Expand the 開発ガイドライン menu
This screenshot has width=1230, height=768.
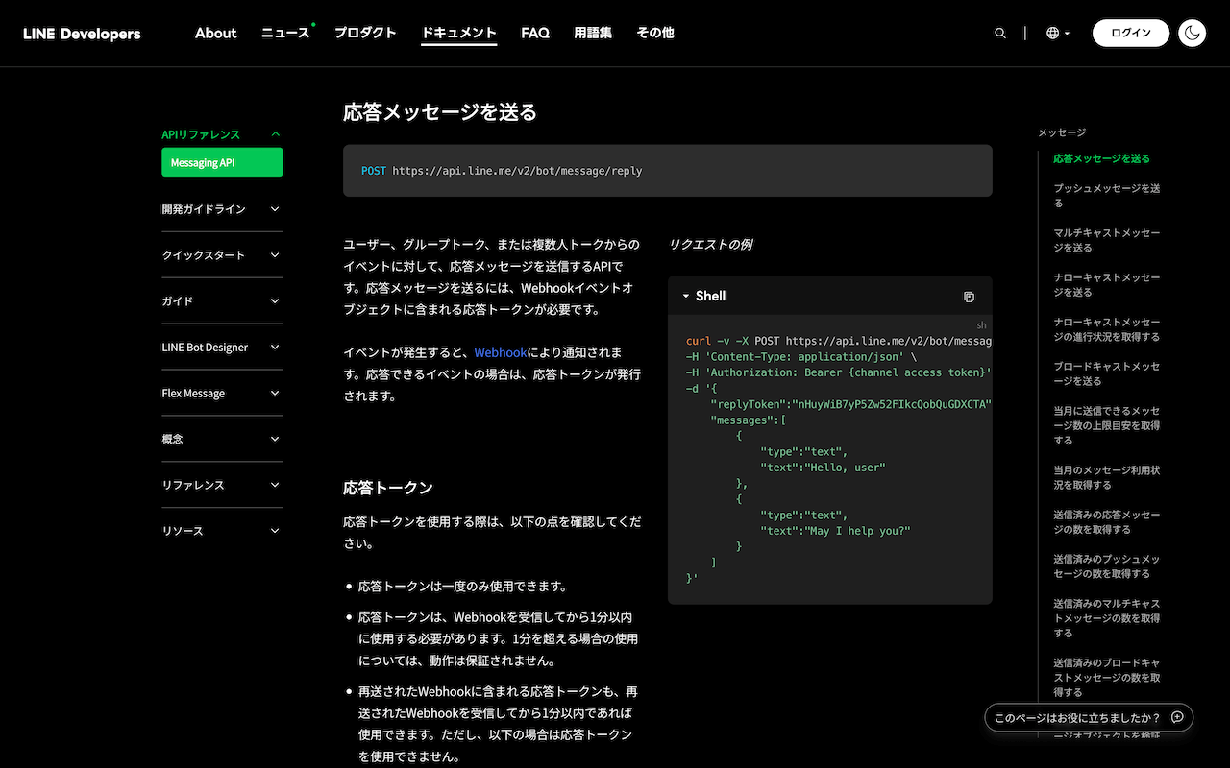275,209
